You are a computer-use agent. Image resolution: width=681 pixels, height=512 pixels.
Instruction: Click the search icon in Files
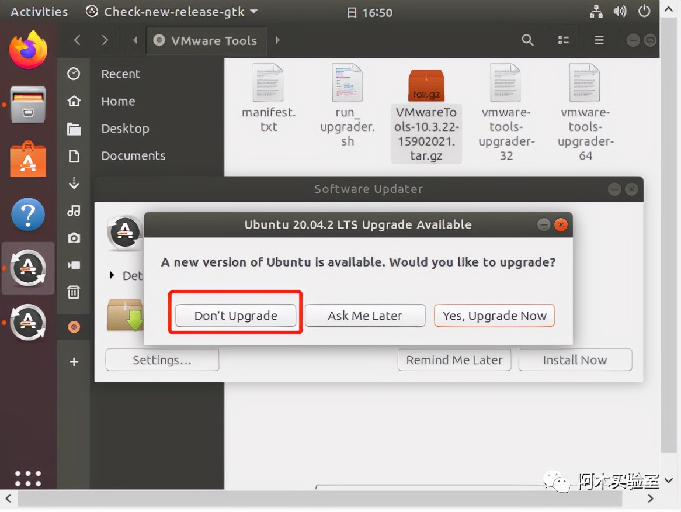(527, 40)
